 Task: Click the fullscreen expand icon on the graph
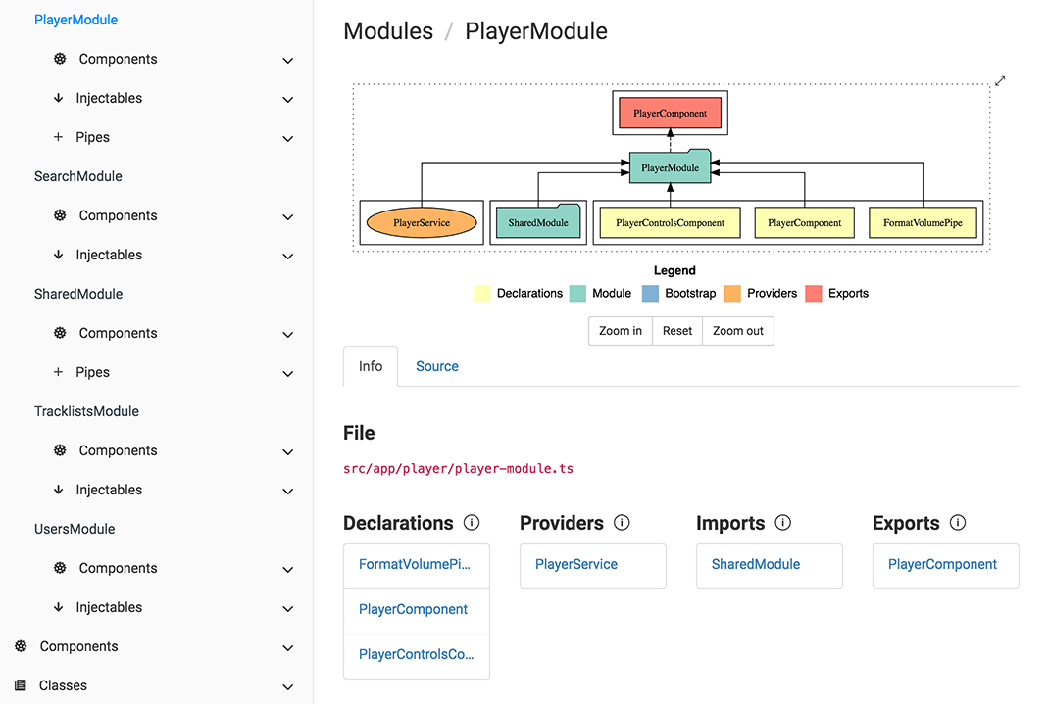(1000, 81)
